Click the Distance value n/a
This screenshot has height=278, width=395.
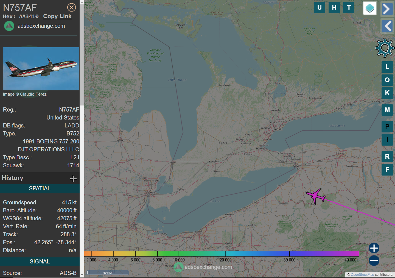(x=73, y=250)
